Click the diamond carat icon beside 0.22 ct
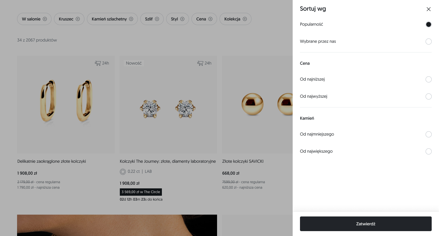The image size is (439, 236). click(123, 172)
